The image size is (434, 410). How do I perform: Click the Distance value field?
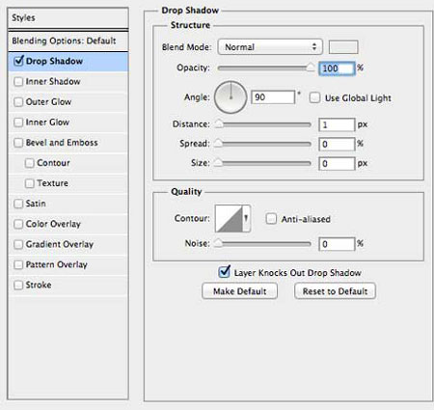click(x=337, y=124)
